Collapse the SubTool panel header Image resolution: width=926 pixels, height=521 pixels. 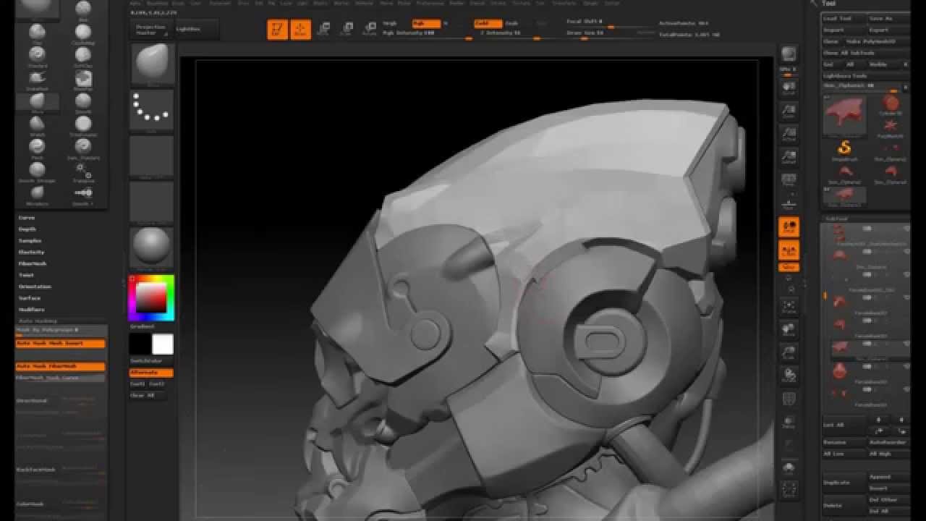point(838,219)
